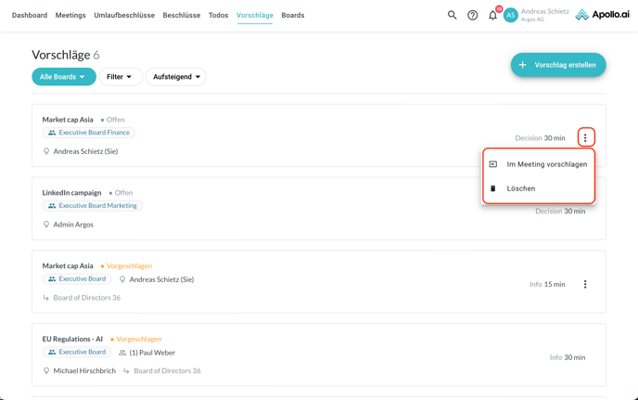Open Board of Directors 36 link under EU Regulations
This screenshot has height=400, width=638.
pyautogui.click(x=167, y=370)
